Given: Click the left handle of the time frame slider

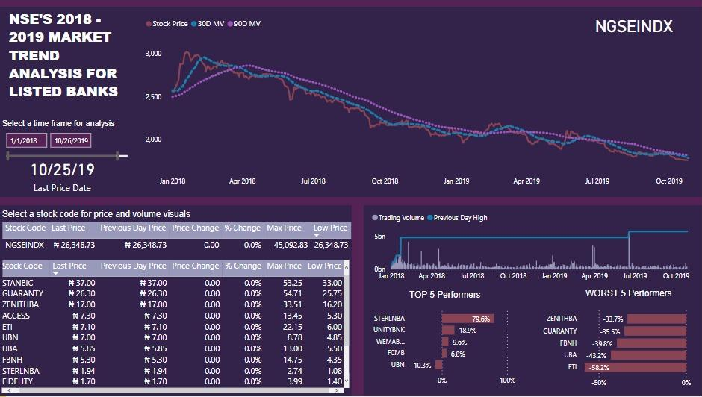Looking at the screenshot, I should [7, 156].
